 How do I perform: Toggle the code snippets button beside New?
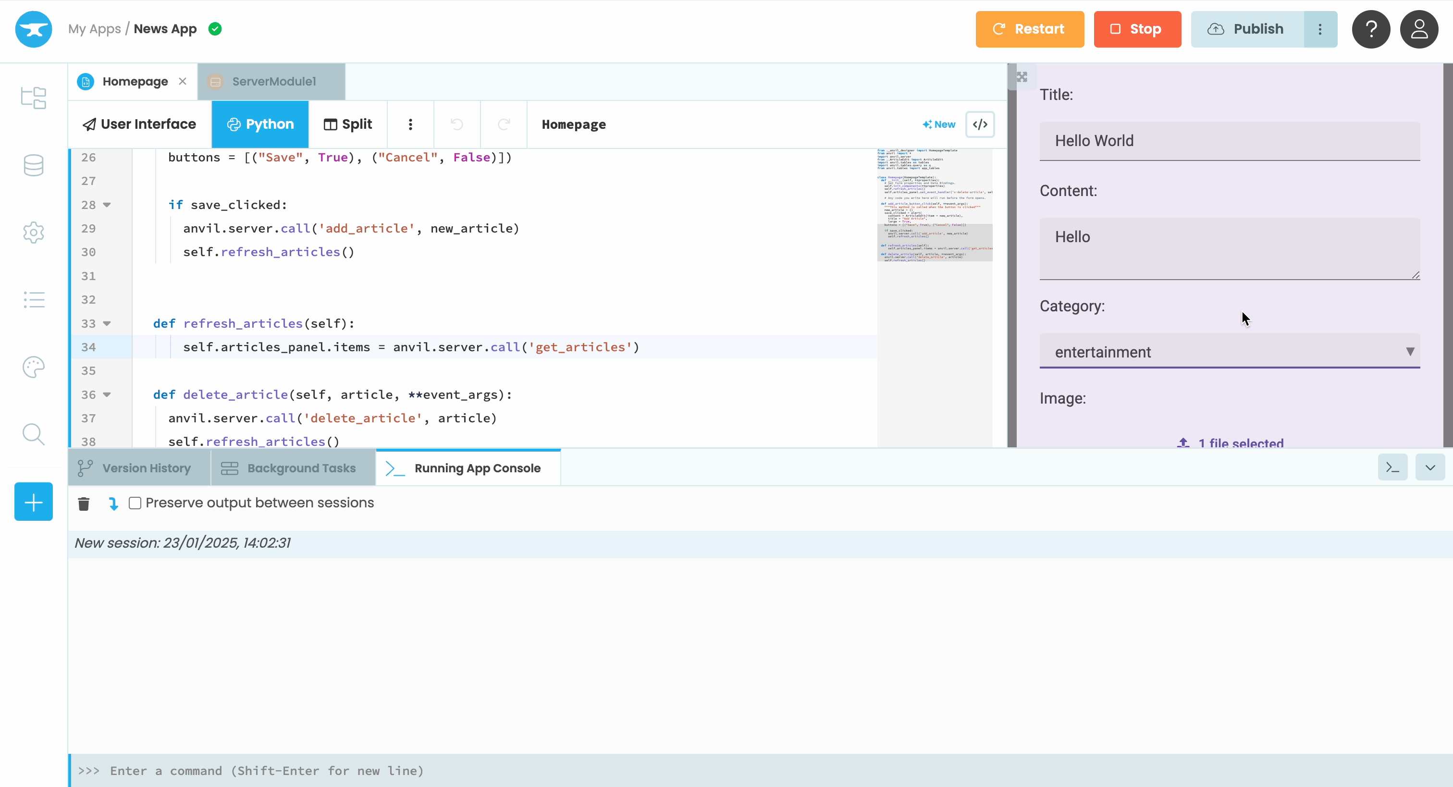point(980,124)
